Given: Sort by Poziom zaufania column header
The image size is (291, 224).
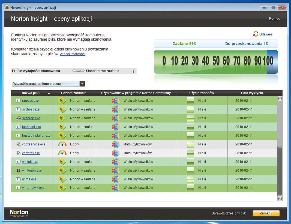Looking at the screenshot, I should coord(74,93).
